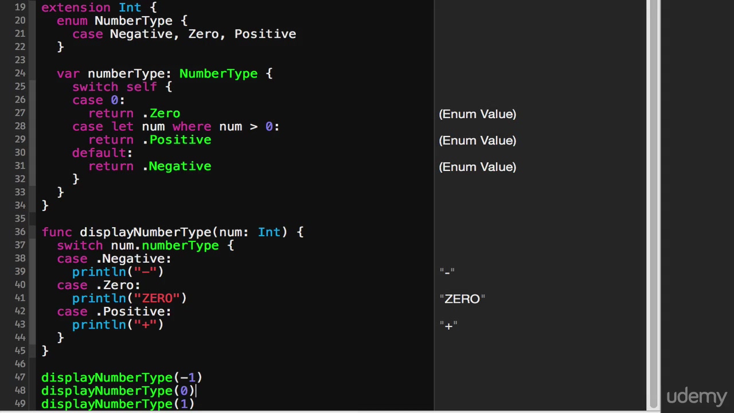Click ".Positive" in the return on line 29
Screen dimensions: 734x413
pyautogui.click(x=177, y=139)
